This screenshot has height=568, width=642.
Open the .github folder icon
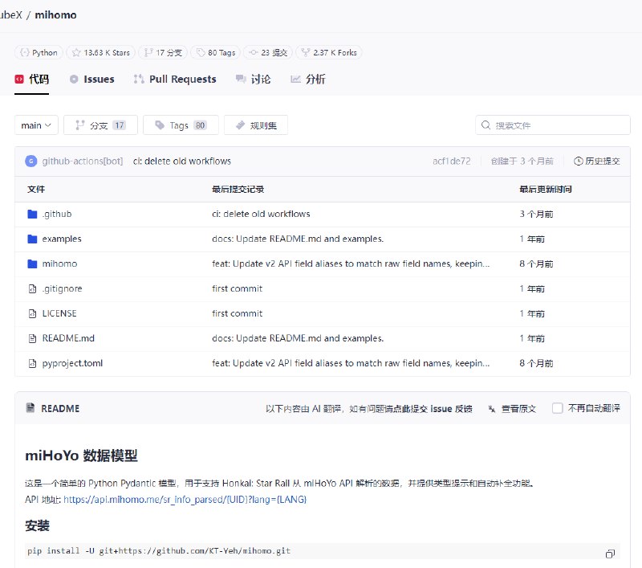31,214
